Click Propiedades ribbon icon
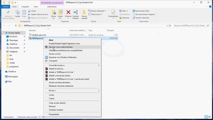 [113, 12]
